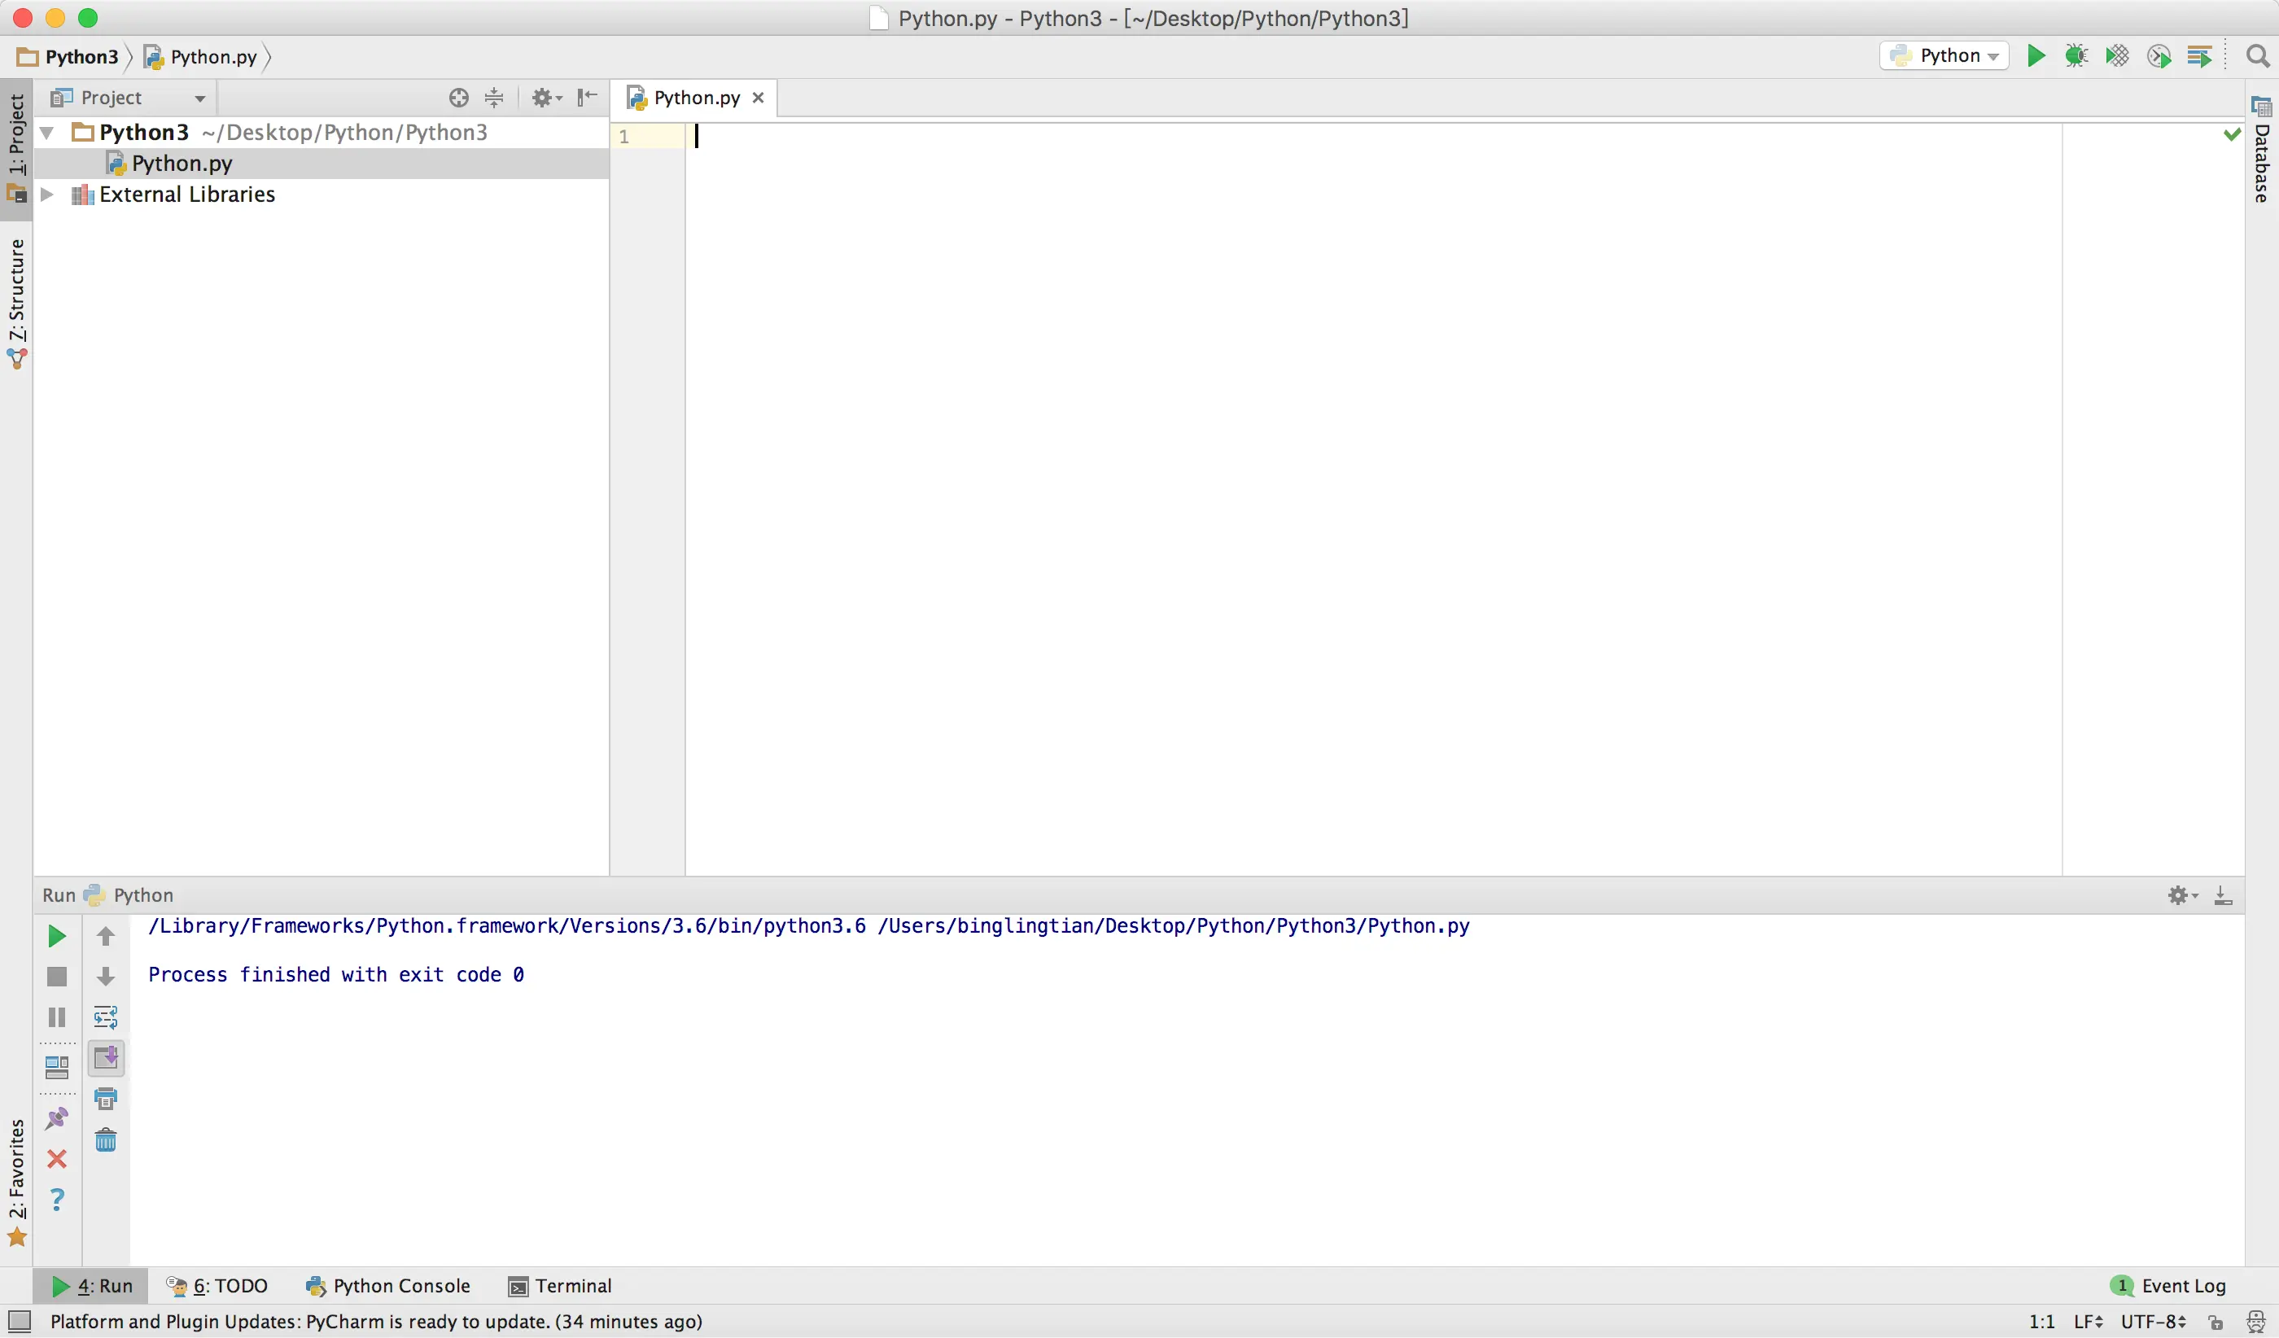This screenshot has height=1338, width=2279.
Task: Open Search Everywhere with the magnifier icon
Action: pyautogui.click(x=2257, y=56)
